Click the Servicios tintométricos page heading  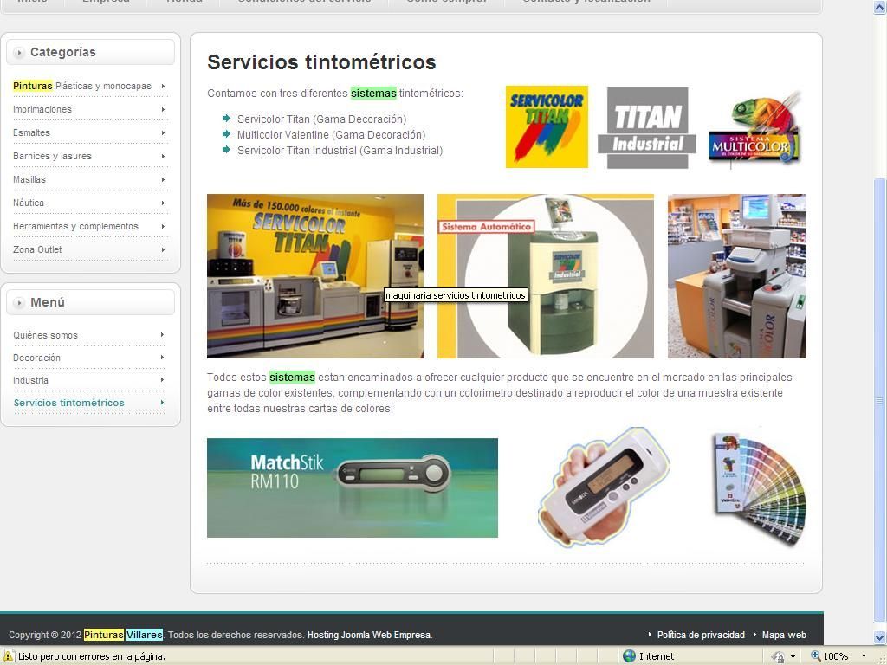[321, 62]
